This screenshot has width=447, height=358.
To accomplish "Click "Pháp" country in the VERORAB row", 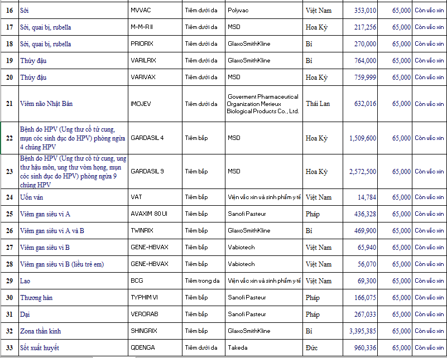I will [x=323, y=315].
